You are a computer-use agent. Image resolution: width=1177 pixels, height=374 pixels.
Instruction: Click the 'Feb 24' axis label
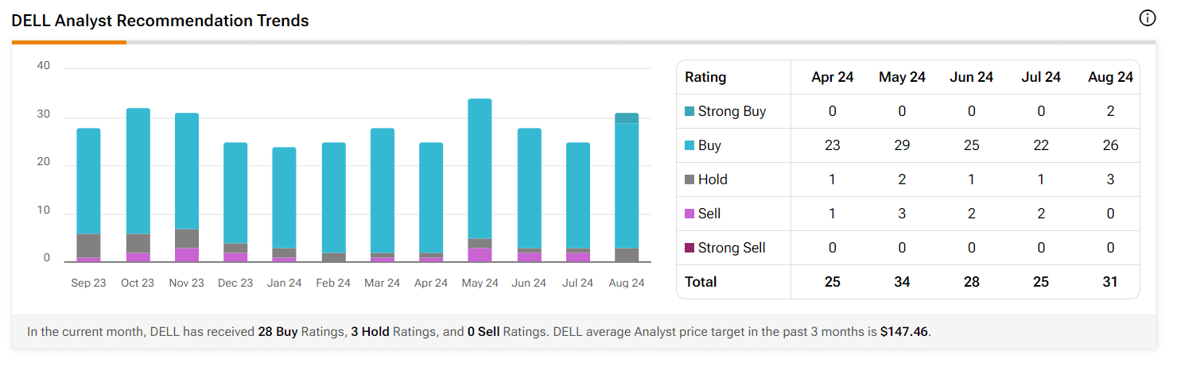pos(333,283)
